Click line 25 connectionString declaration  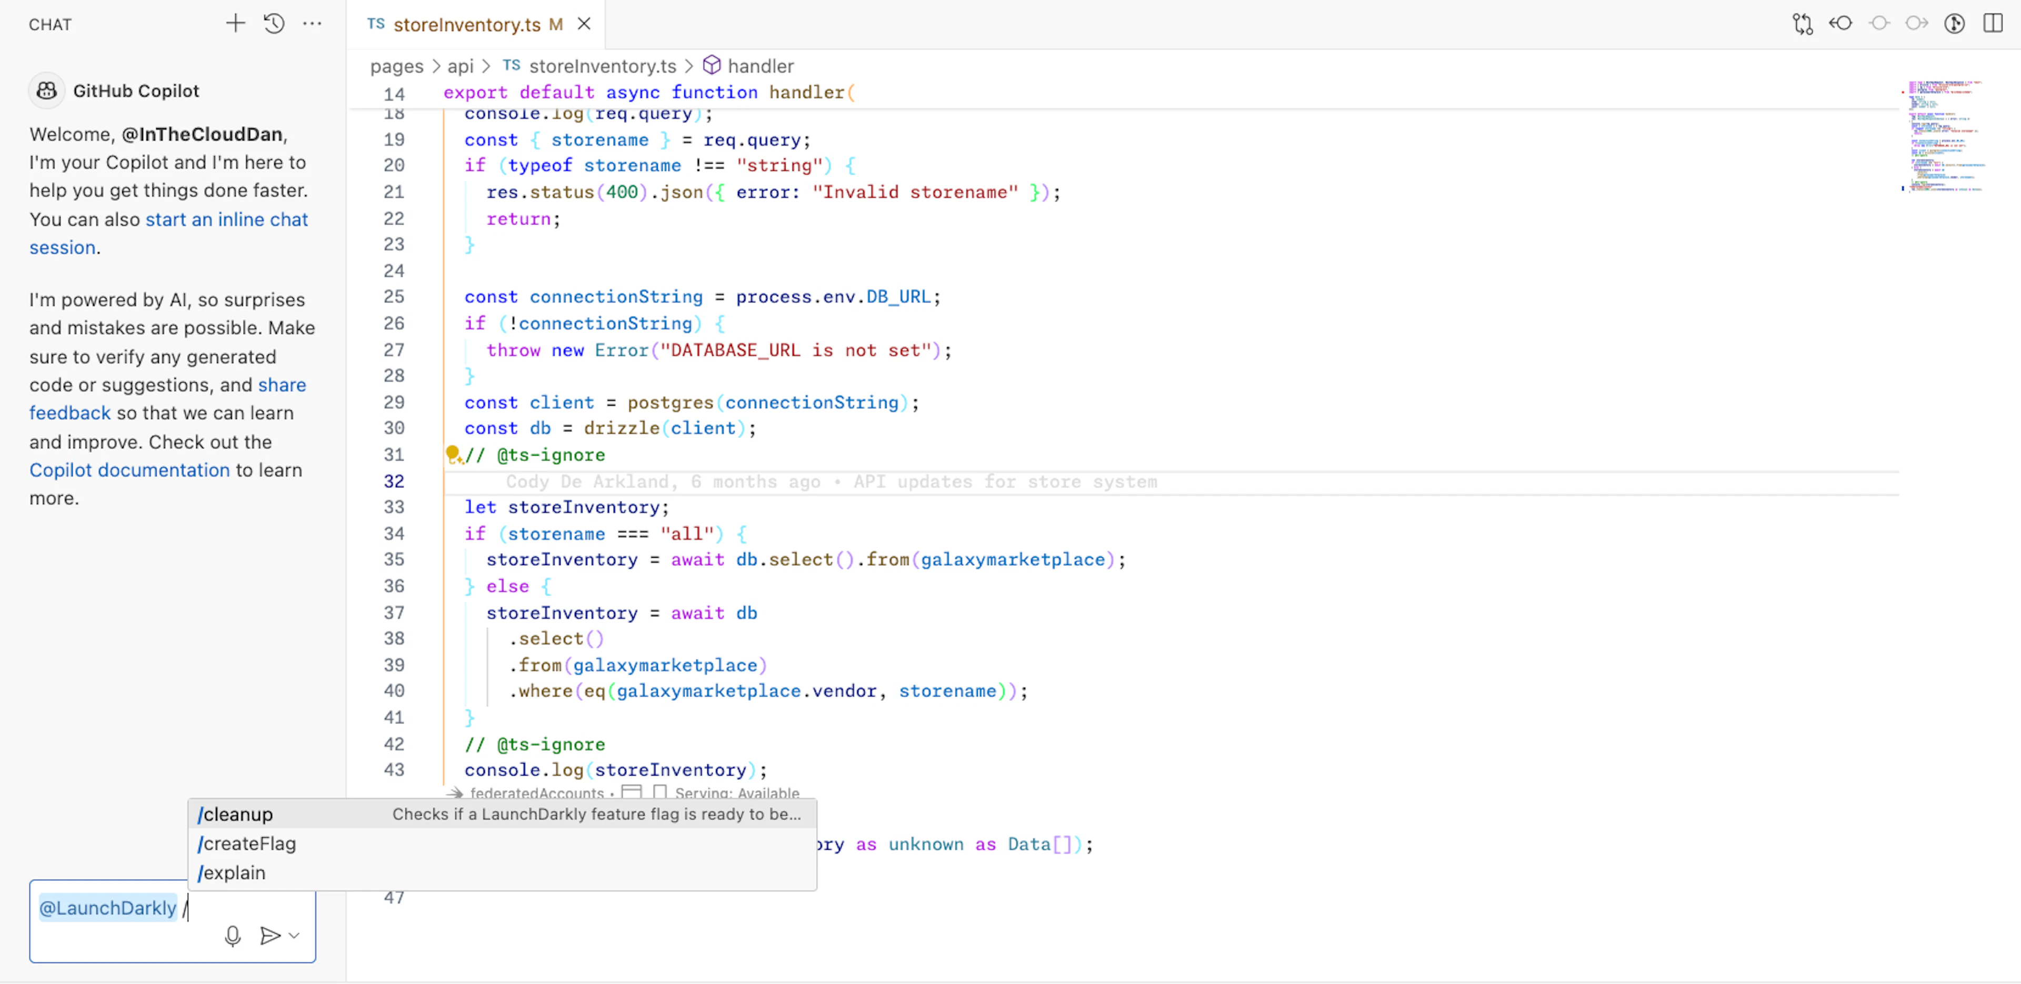(x=702, y=297)
